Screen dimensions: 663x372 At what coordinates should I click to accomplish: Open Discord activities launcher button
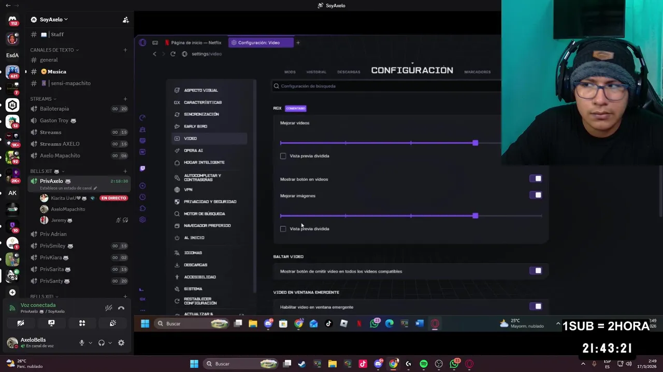[82, 323]
